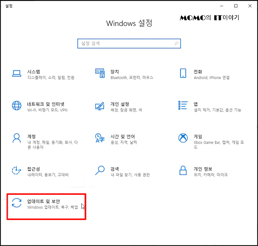
Task: Open 전화 settings title
Action: click(x=198, y=72)
